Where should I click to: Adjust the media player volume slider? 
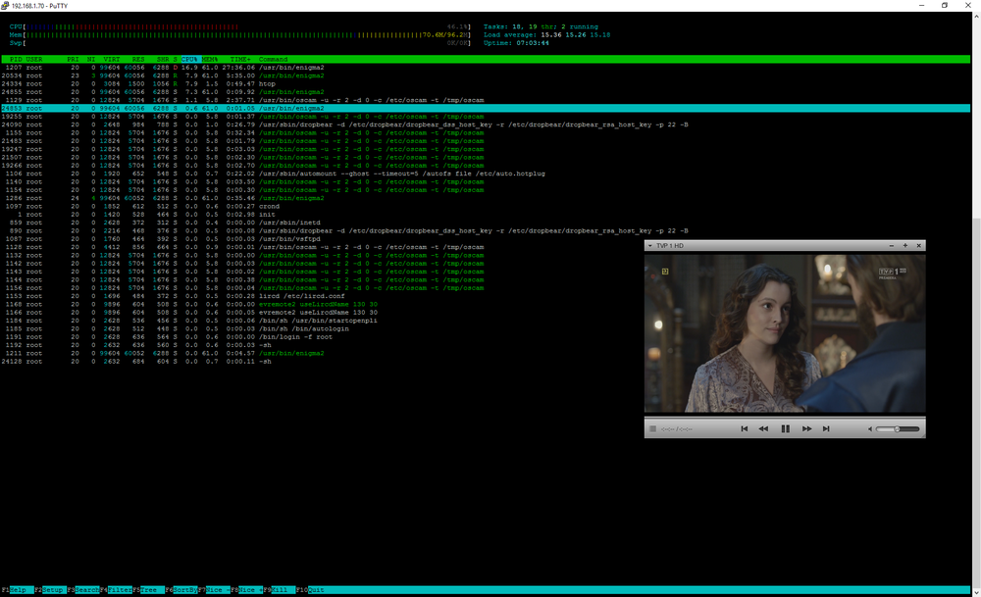pos(899,428)
